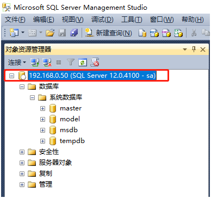Expand the model database node

click(42, 119)
